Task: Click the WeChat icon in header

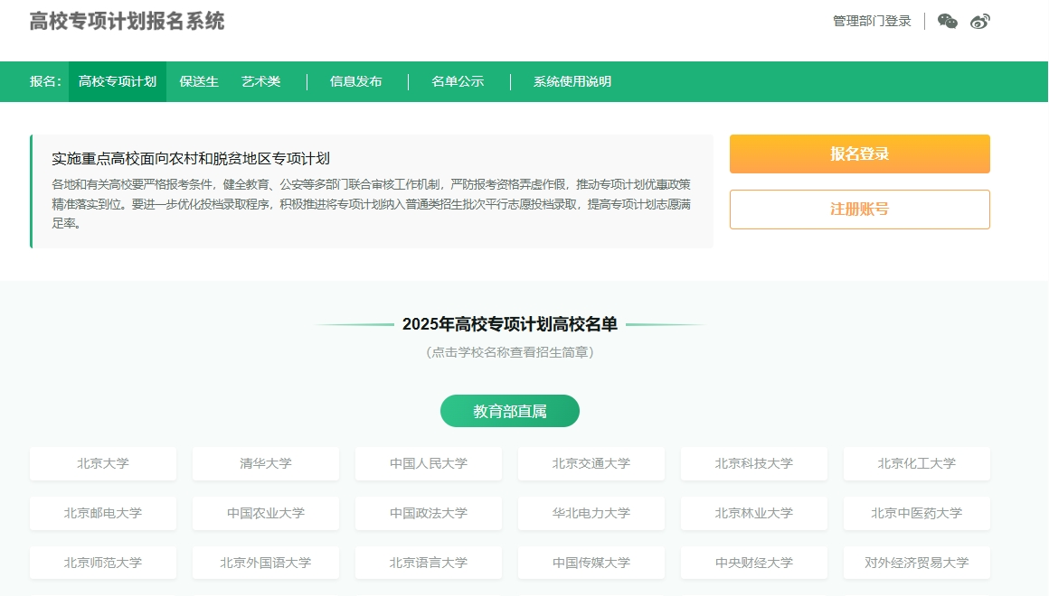Action: click(x=947, y=22)
